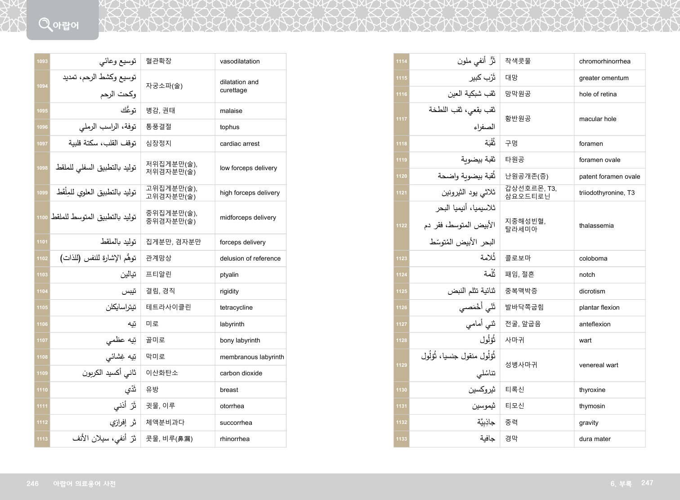Select the 'vasodilatation' English term
The height and width of the screenshot is (500, 680).
[240, 61]
